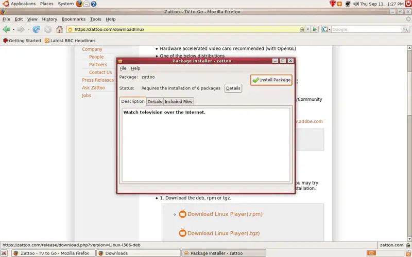Open the Ask Zattoo sidebar link

coord(93,87)
